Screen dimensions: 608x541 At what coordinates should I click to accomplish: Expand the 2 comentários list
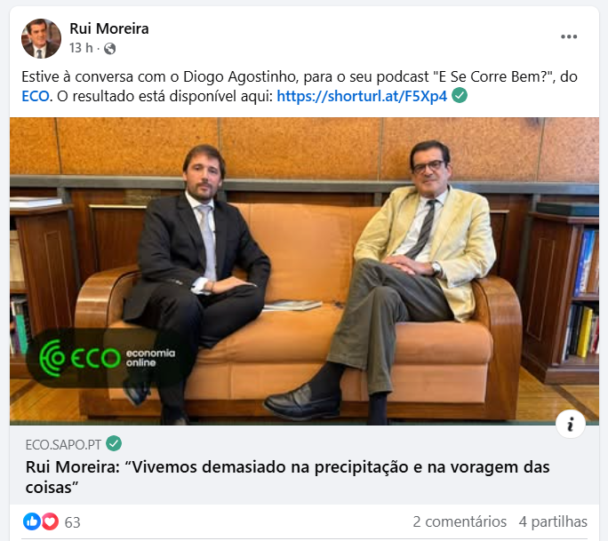460,521
